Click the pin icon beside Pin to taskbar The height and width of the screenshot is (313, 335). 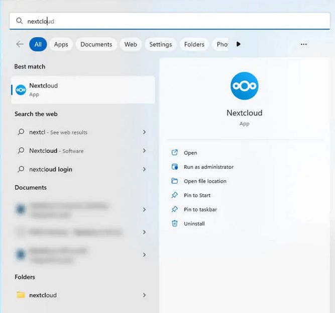coord(175,209)
